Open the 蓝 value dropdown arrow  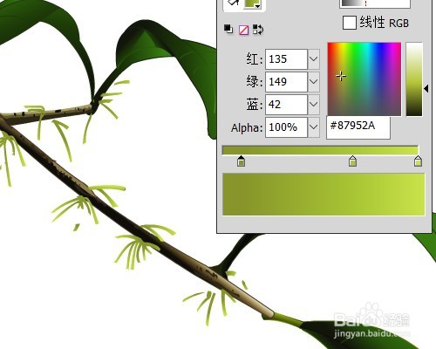[313, 105]
